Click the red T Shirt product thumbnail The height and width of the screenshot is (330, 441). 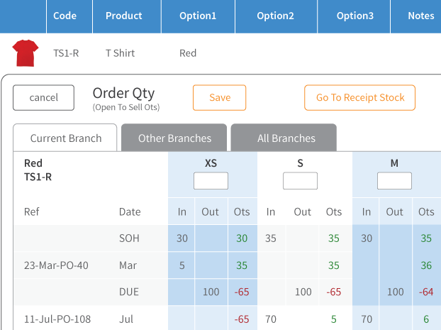(26, 53)
